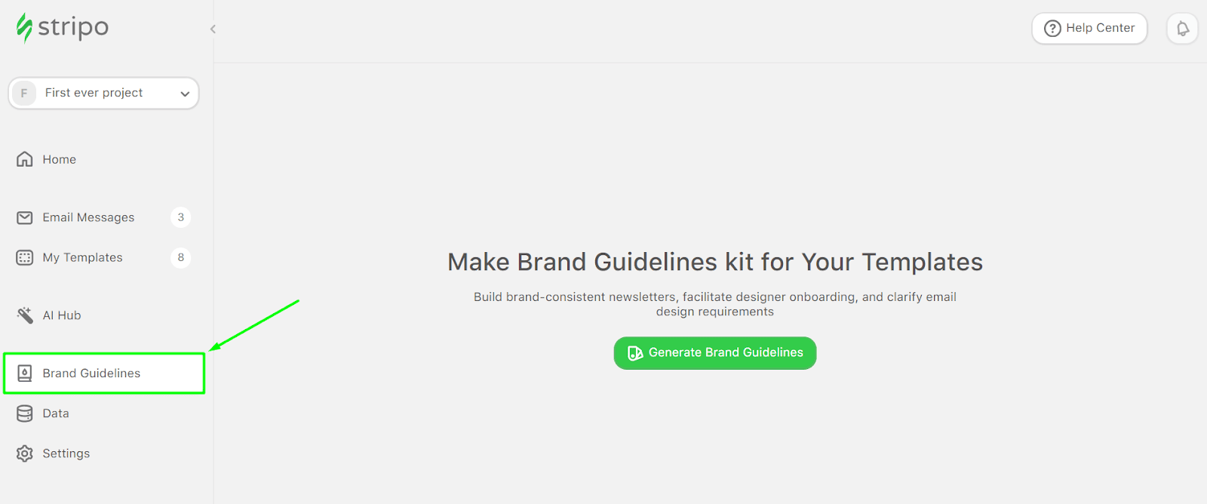
Task: Click the notification bell icon
Action: (1181, 28)
